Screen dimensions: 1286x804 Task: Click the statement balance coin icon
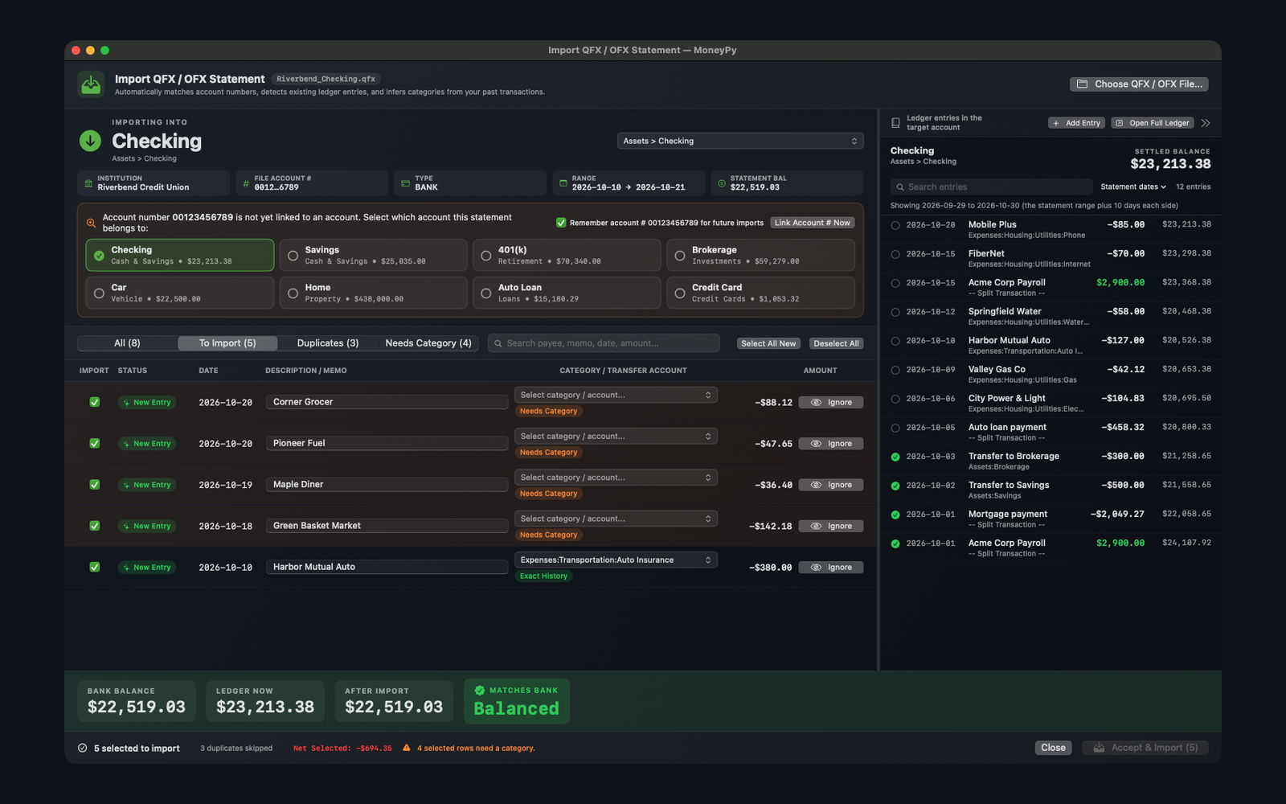(x=721, y=183)
